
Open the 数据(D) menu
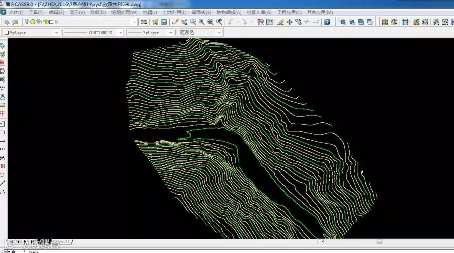(x=98, y=12)
